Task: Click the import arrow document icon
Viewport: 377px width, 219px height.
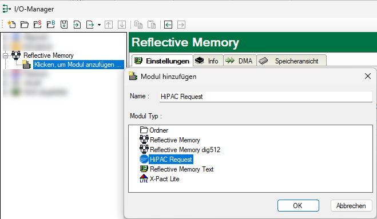Action: click(77, 25)
